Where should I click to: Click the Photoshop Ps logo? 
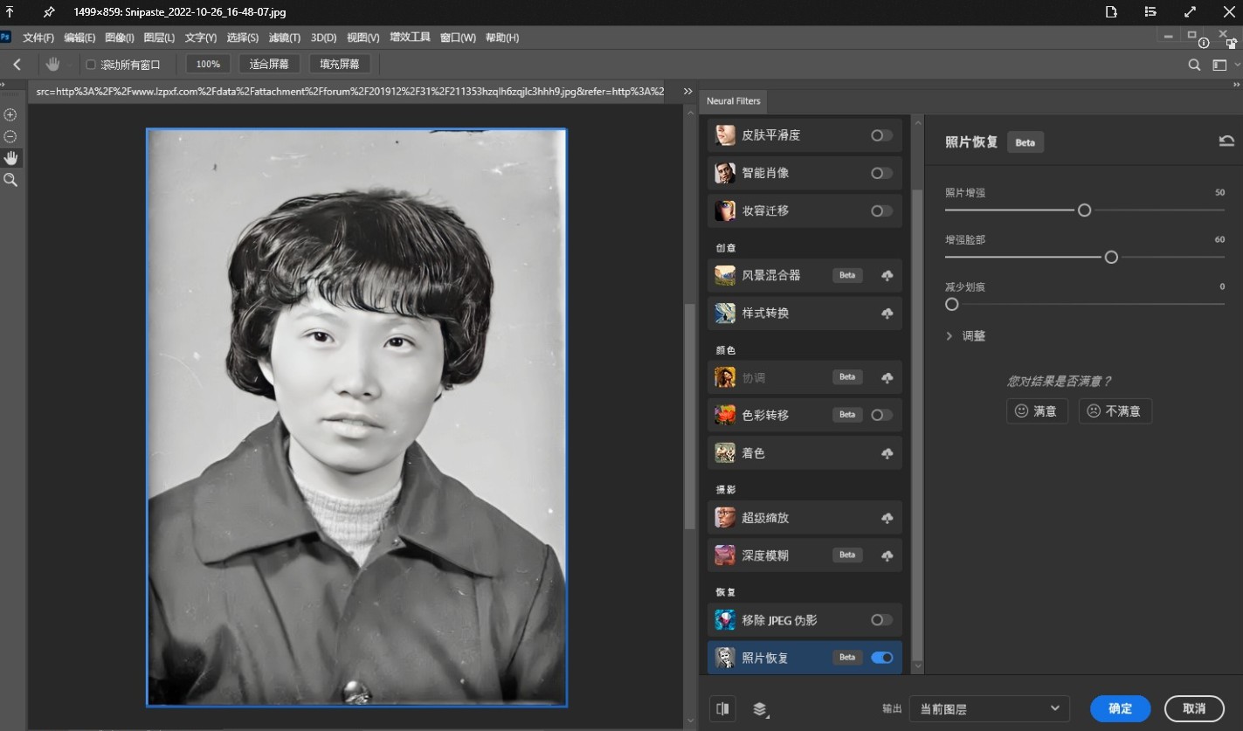click(6, 38)
